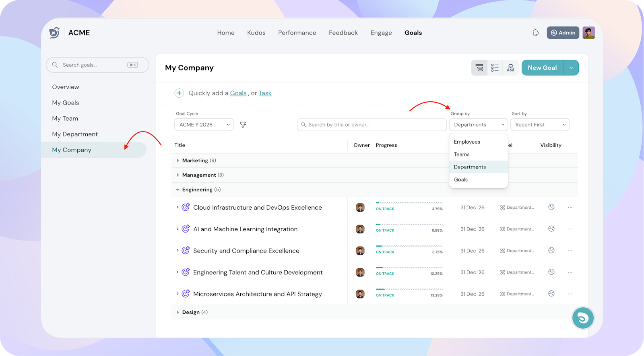Click the visibility icon for Microservices Architecture goal

pyautogui.click(x=551, y=294)
